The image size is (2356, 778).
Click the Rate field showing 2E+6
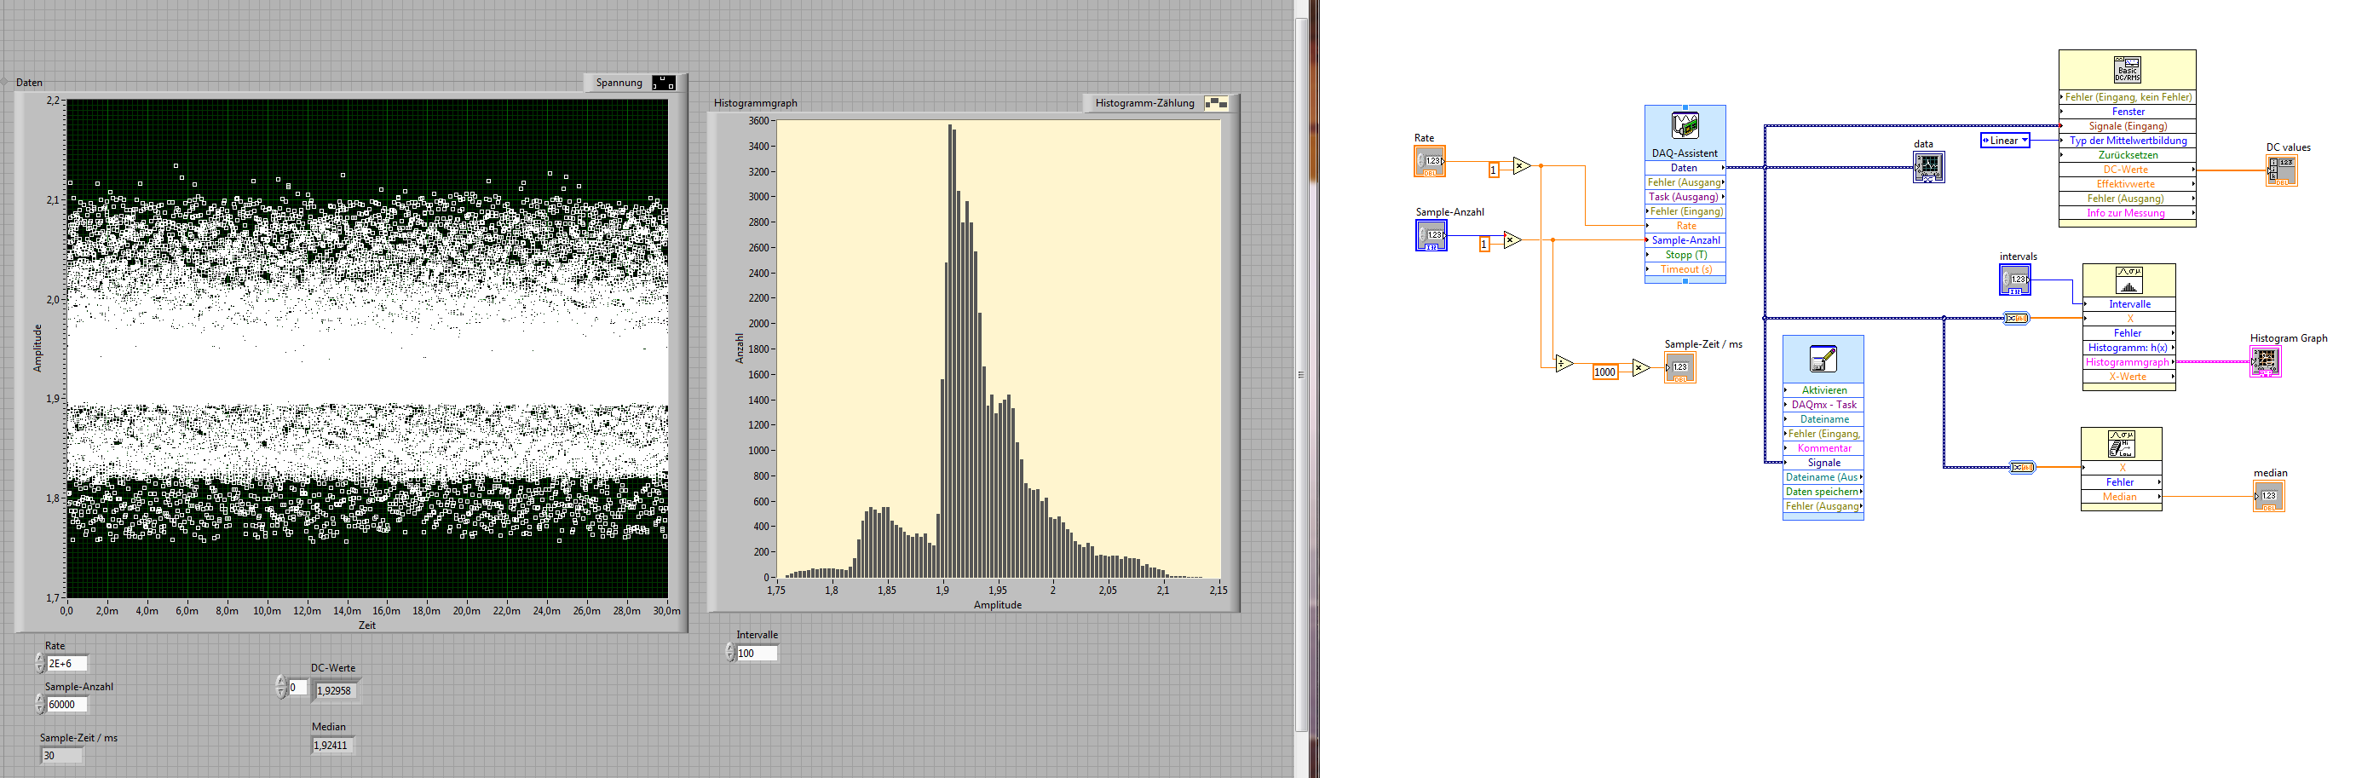66,664
